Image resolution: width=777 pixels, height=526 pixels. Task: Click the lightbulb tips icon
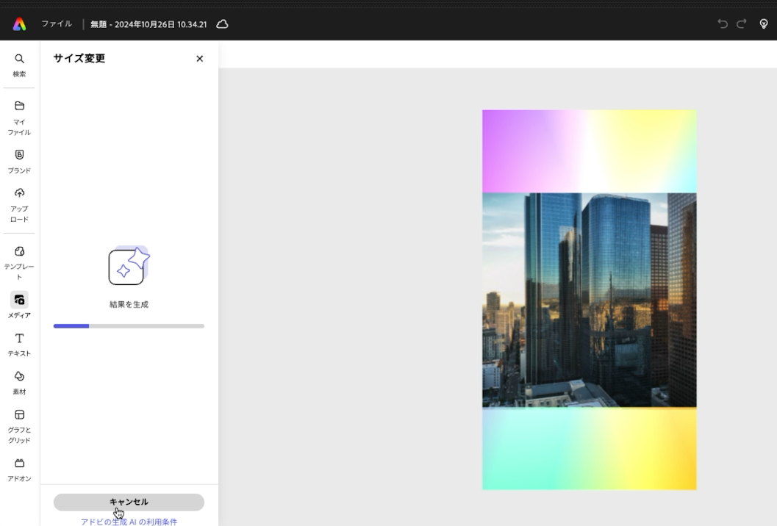pyautogui.click(x=764, y=24)
